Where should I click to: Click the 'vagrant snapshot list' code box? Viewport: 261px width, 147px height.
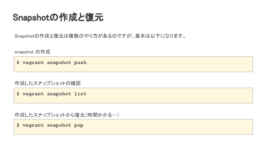point(133,95)
